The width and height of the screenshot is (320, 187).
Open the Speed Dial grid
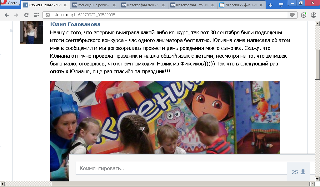tap(37, 15)
